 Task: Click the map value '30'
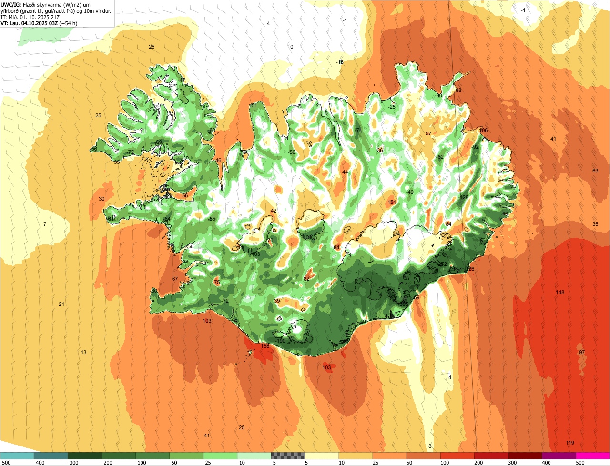(102, 199)
